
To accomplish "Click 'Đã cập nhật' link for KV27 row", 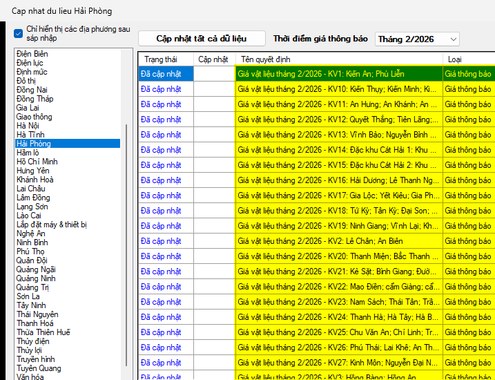I will click(161, 362).
